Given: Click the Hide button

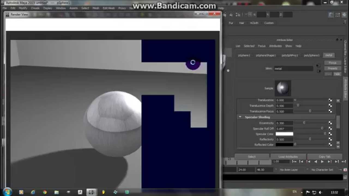Looking at the screenshot, I should 337,74.
